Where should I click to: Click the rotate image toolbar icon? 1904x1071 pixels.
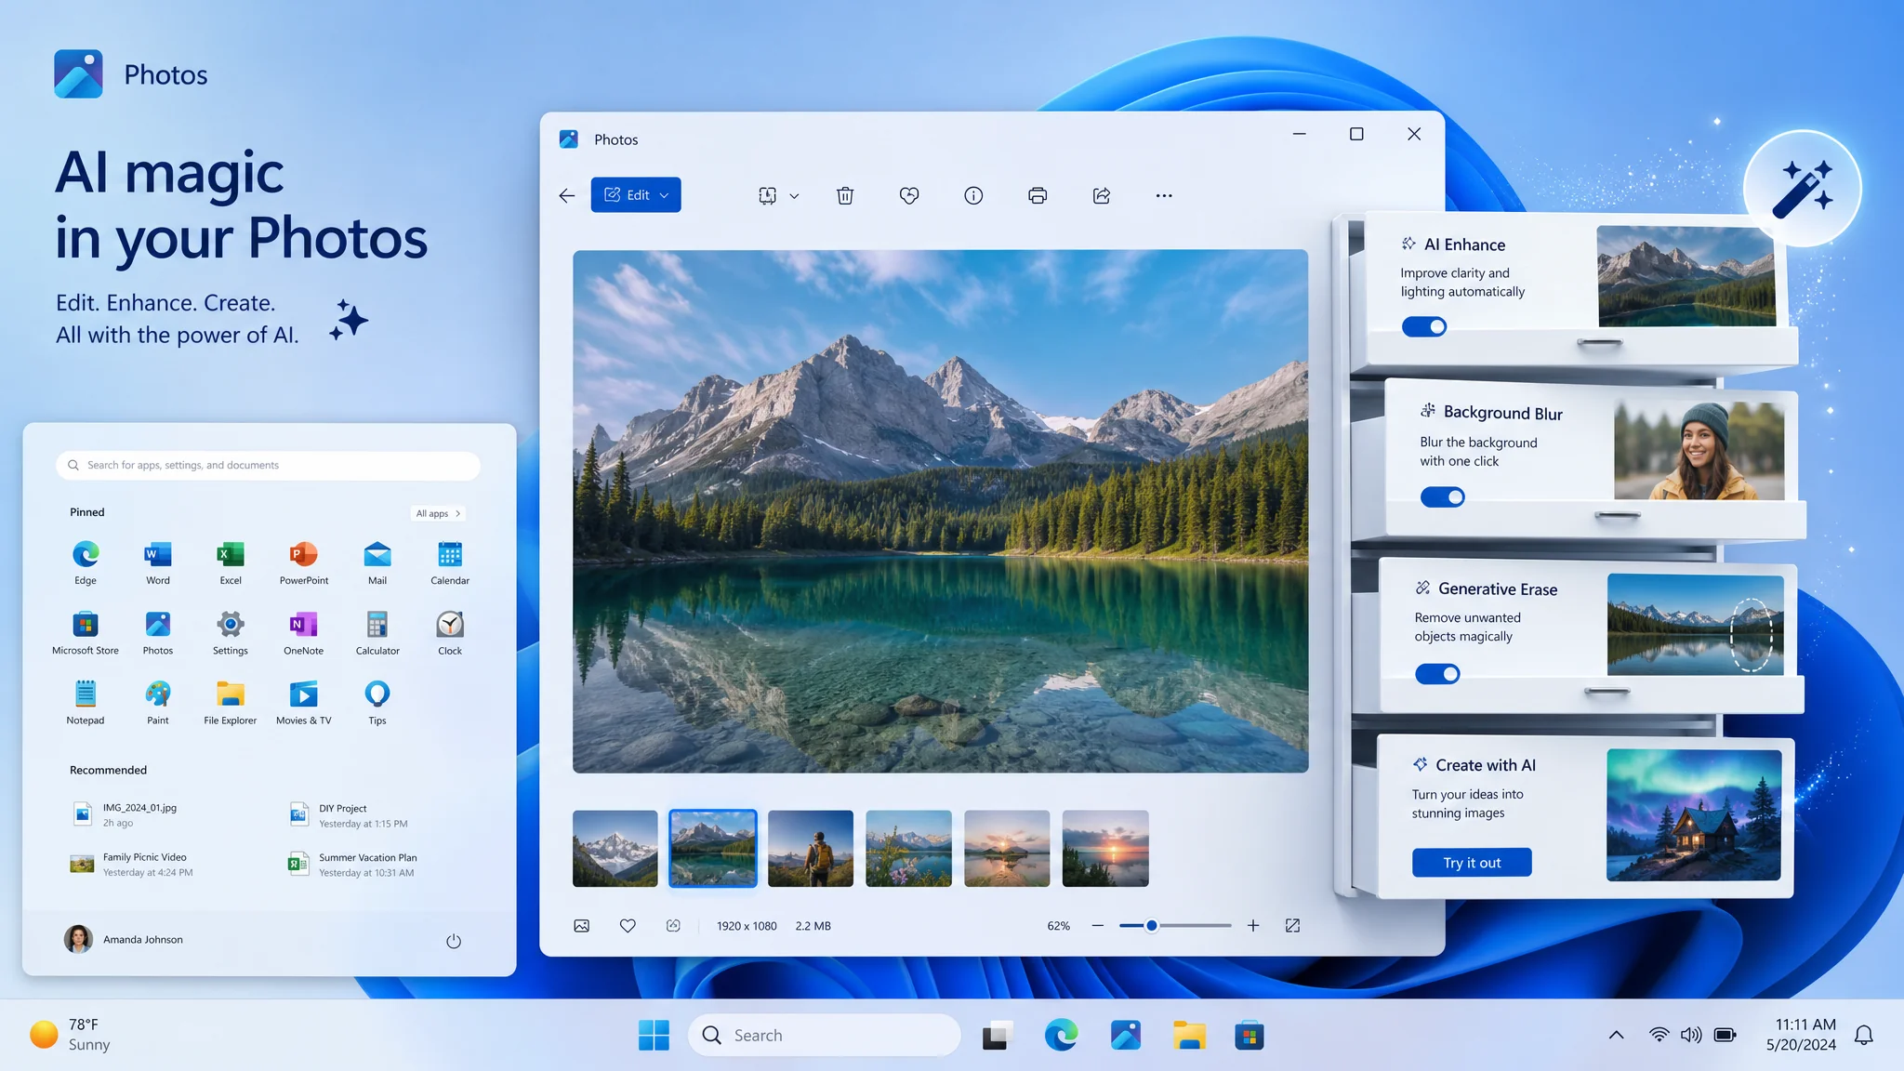click(767, 195)
